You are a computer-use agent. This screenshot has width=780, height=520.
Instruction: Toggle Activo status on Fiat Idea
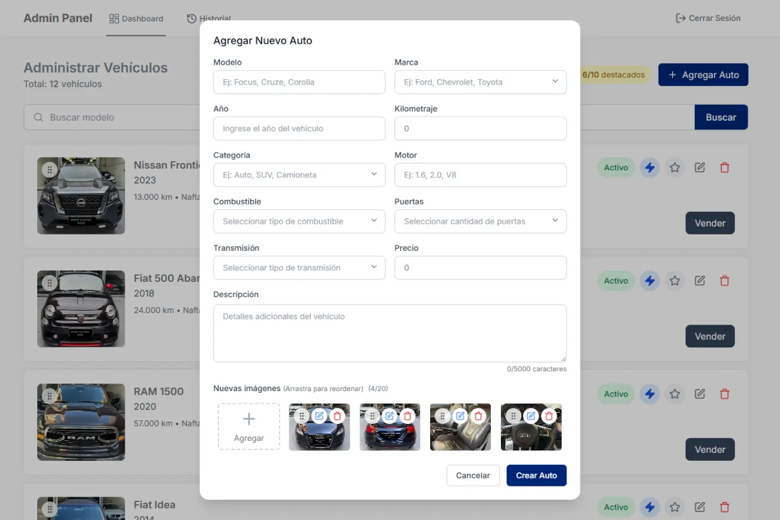coord(616,507)
